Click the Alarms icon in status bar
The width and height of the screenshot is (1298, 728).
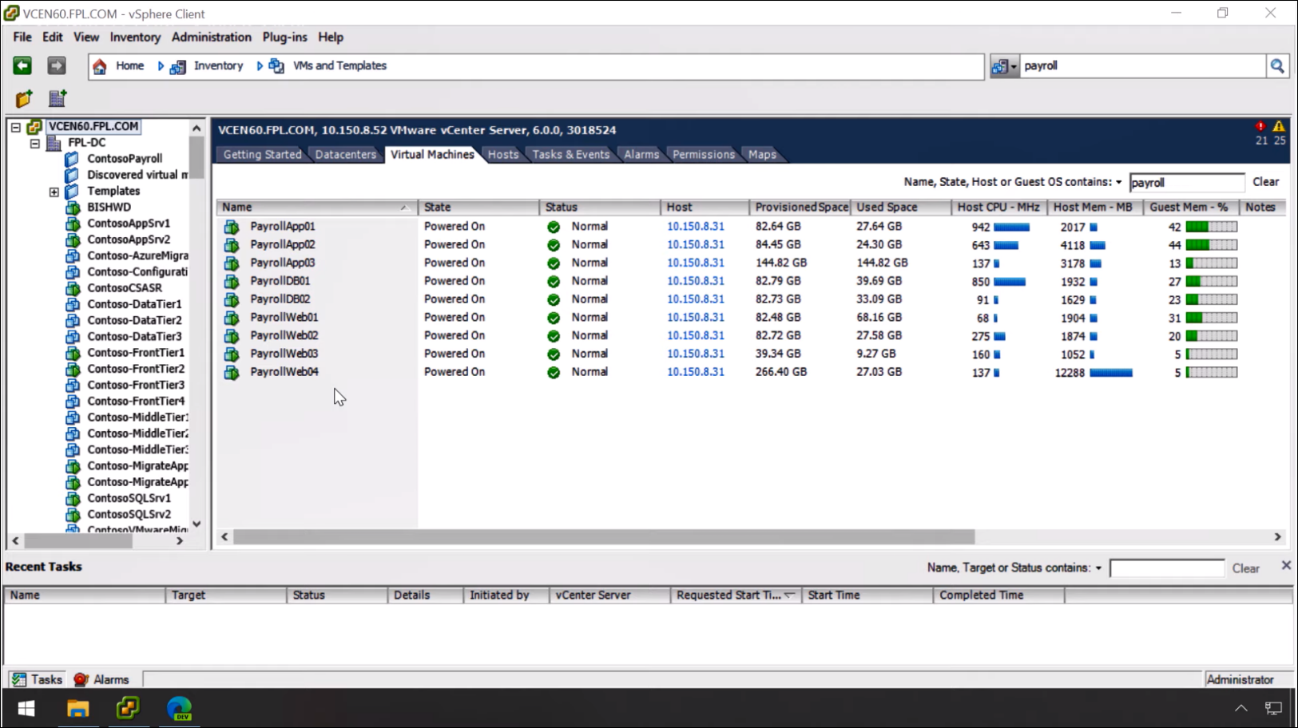click(81, 679)
